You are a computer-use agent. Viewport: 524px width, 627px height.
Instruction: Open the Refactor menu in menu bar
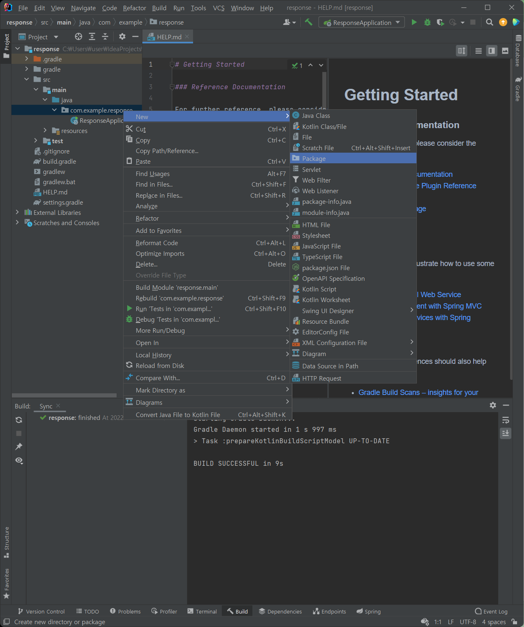click(134, 8)
